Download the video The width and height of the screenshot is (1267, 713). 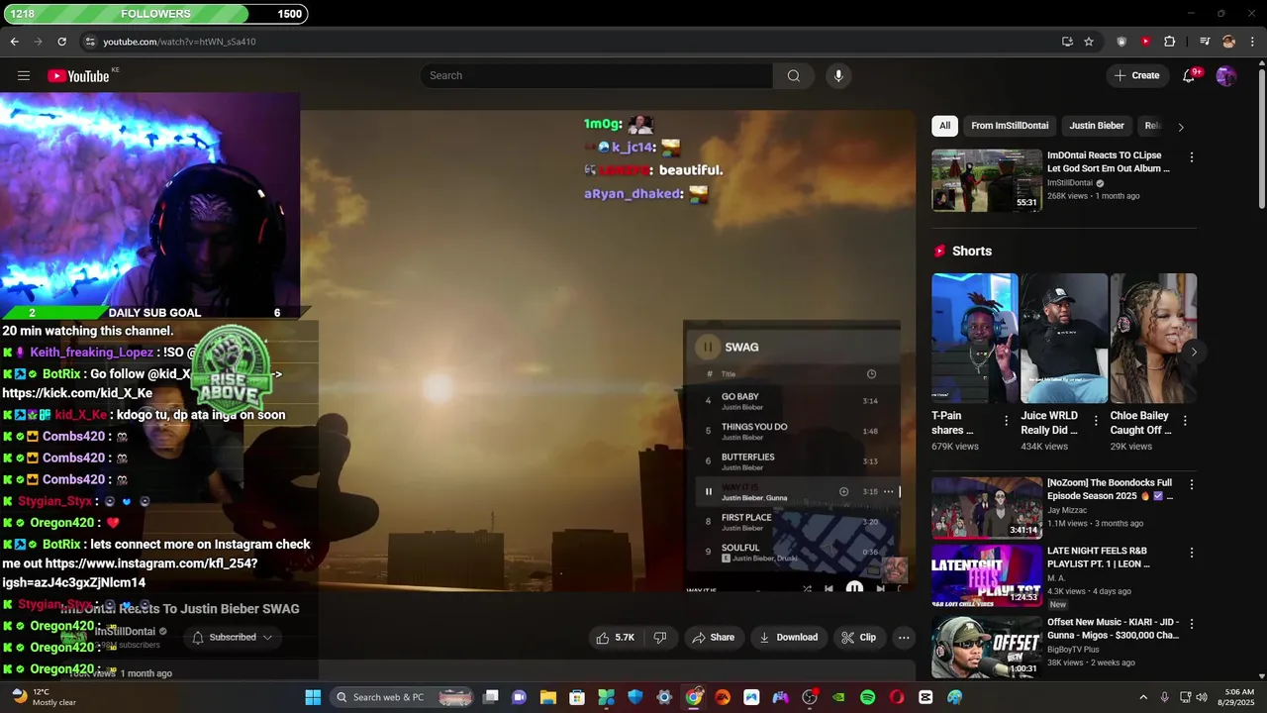coord(788,638)
